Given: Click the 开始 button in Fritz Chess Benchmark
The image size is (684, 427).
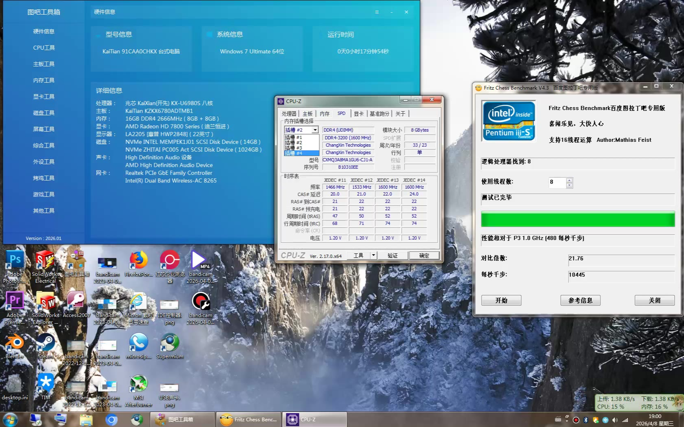Looking at the screenshot, I should point(501,300).
